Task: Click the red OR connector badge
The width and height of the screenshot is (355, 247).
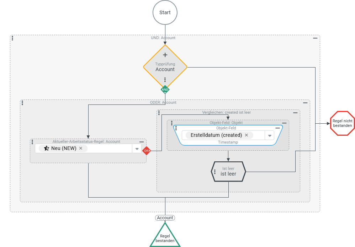Action: pyautogui.click(x=147, y=151)
